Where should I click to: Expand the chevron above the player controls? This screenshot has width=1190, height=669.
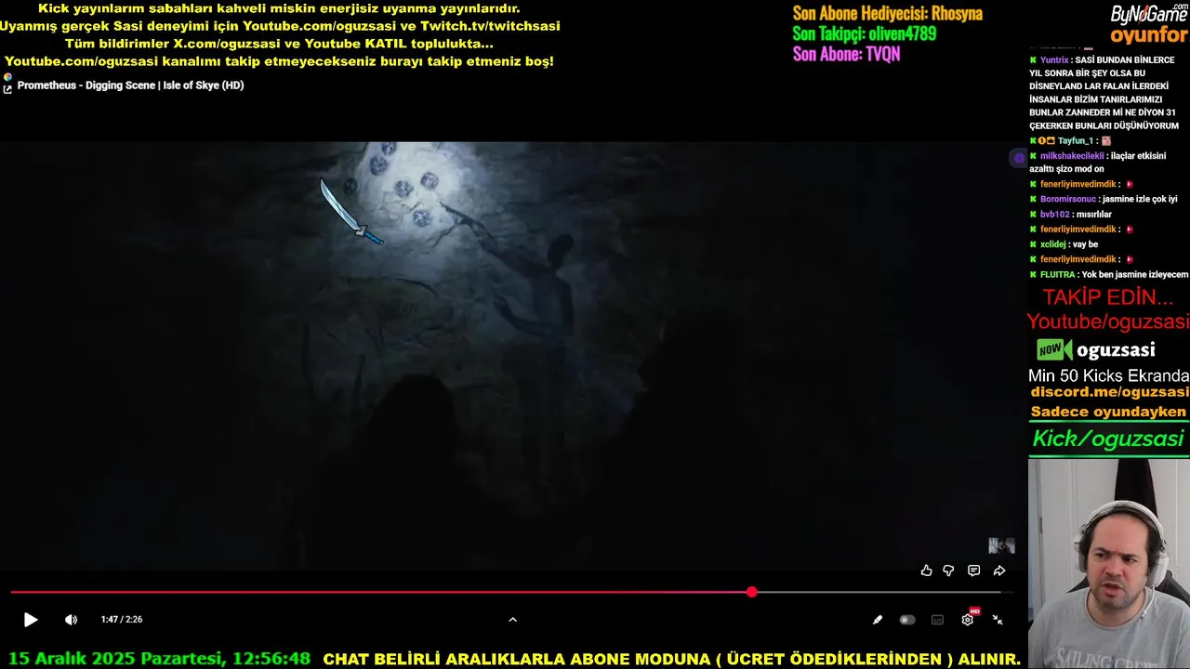coord(512,620)
